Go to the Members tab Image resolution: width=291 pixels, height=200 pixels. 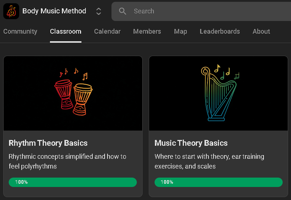coord(147,31)
